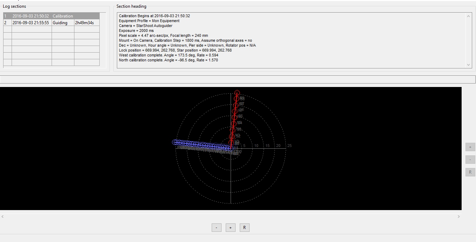The image size is (476, 242).
Task: Click the vertical zoom-in plus button
Action: click(470, 147)
